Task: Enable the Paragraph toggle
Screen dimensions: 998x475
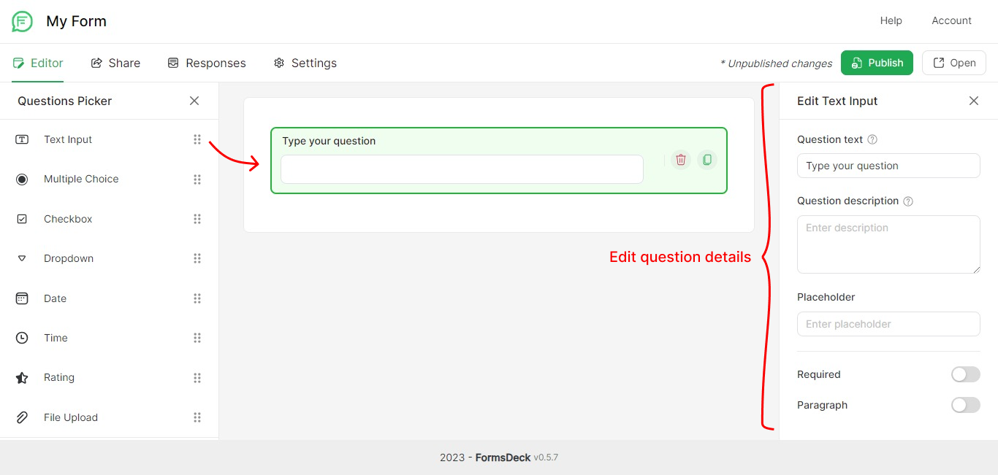Action: [x=965, y=404]
